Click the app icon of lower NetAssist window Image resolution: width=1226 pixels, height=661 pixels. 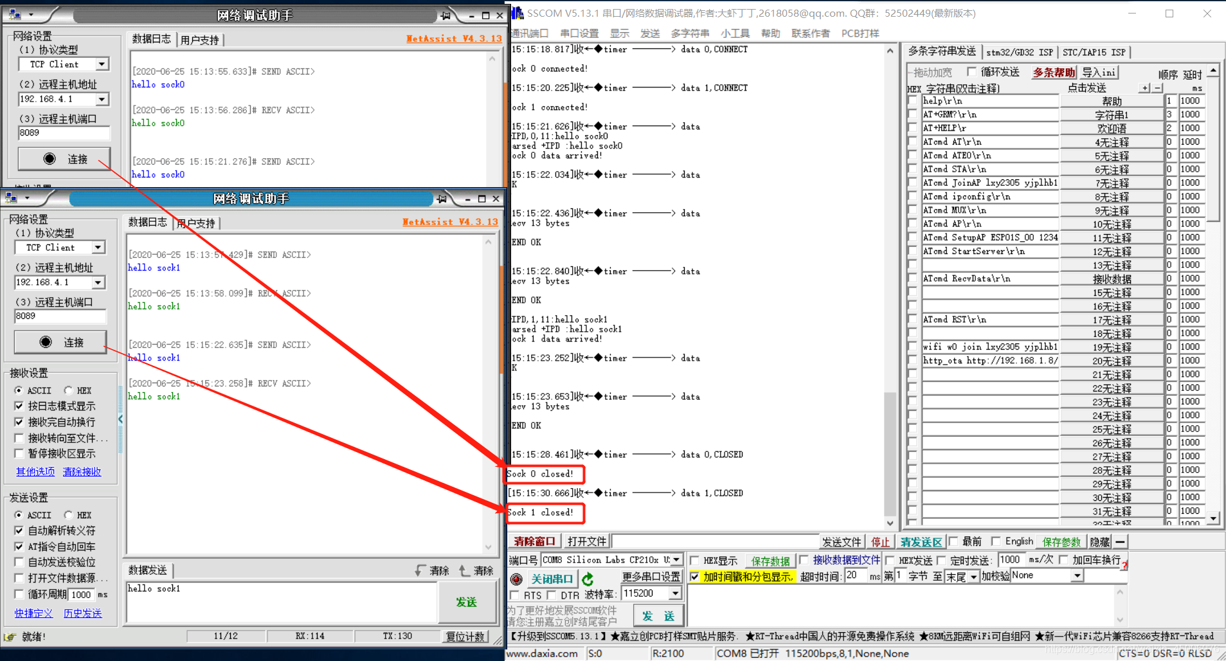click(x=10, y=197)
